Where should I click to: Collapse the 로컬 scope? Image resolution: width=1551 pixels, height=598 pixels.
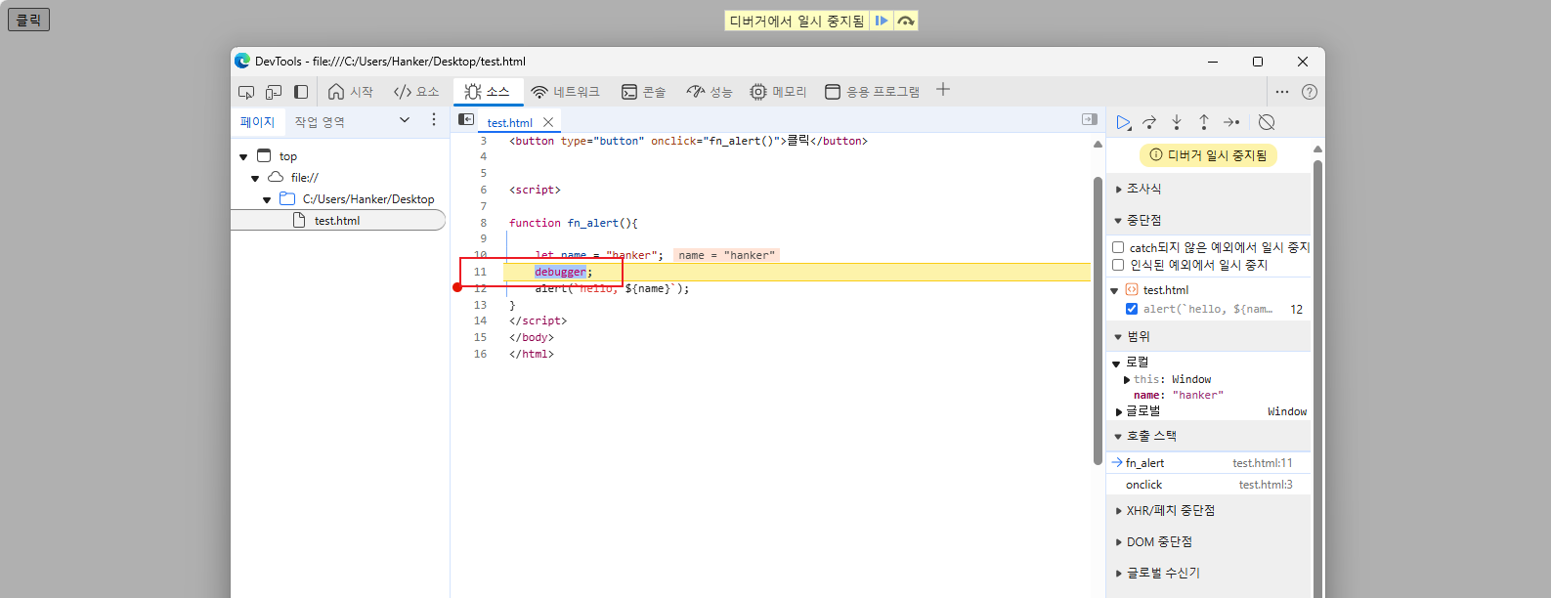tap(1115, 363)
